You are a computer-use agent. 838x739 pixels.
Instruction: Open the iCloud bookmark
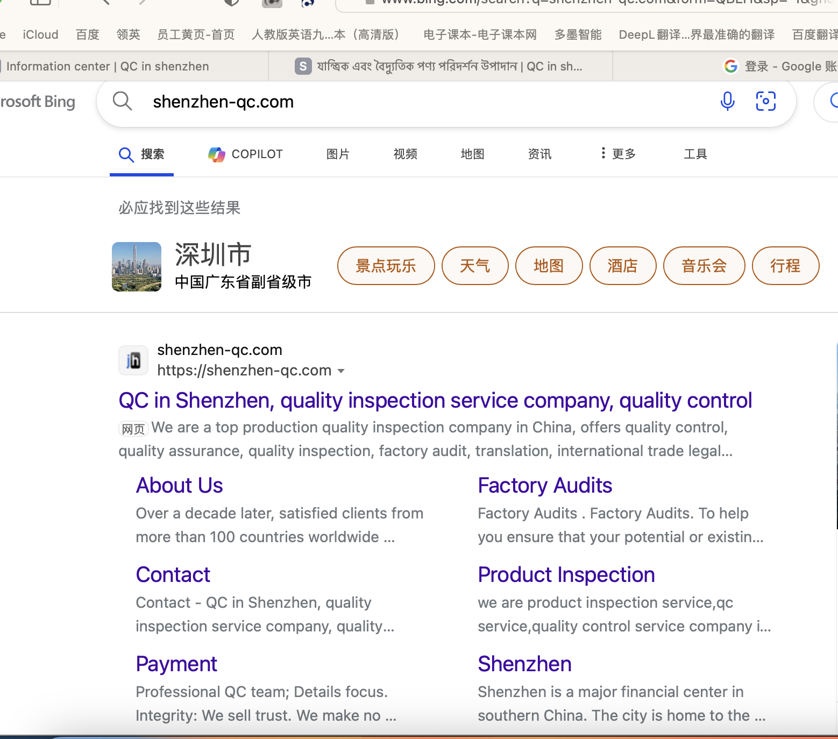[40, 35]
